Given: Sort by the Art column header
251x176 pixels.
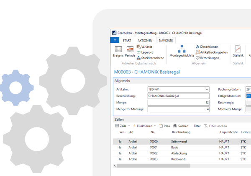Looking at the screenshot, I should click(131, 132).
